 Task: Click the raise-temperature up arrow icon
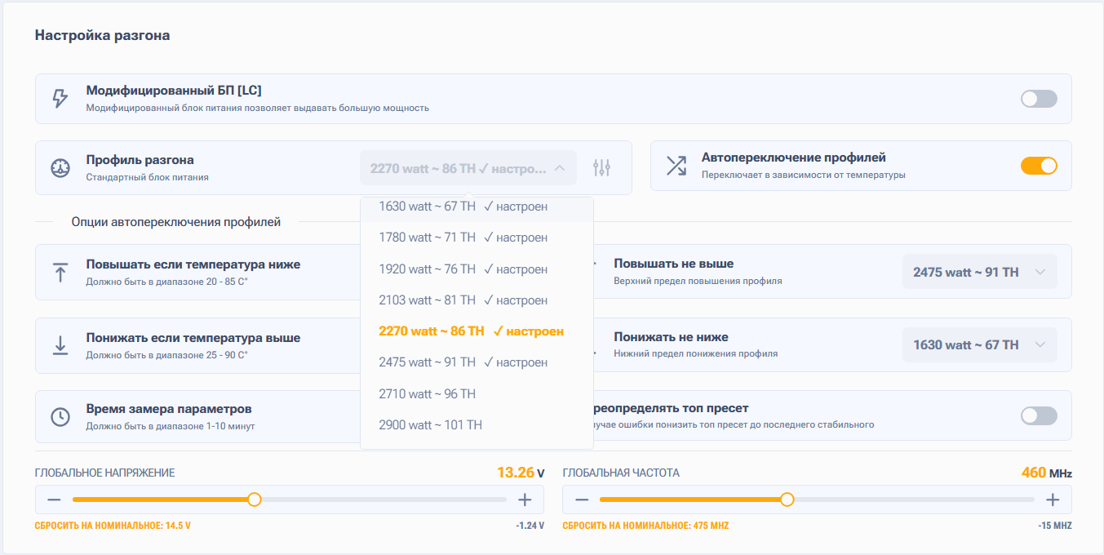[x=60, y=272]
